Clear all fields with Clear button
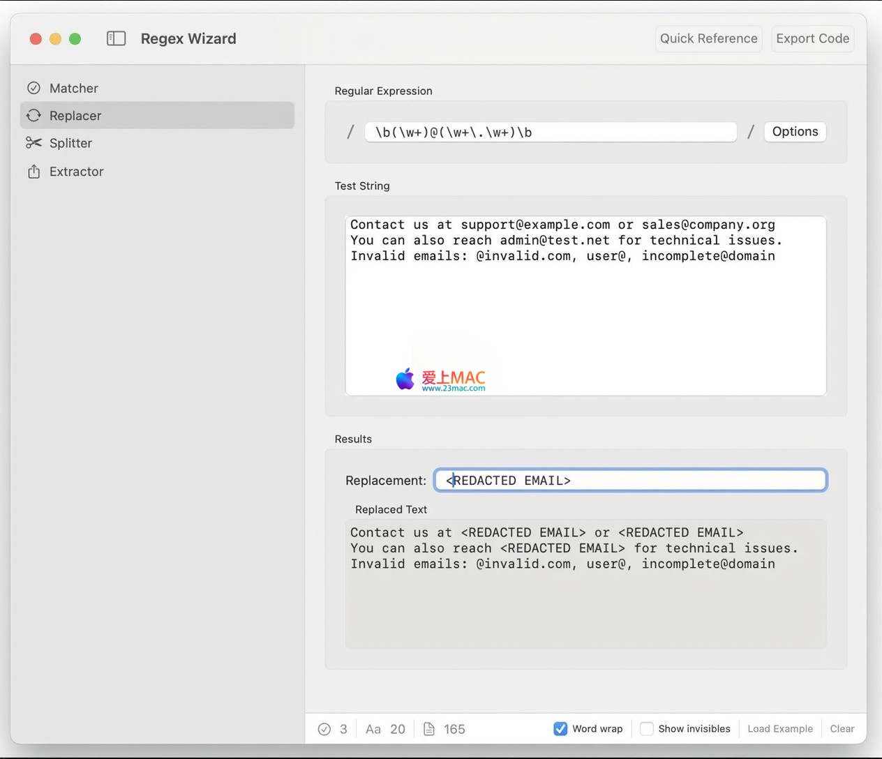 point(842,728)
